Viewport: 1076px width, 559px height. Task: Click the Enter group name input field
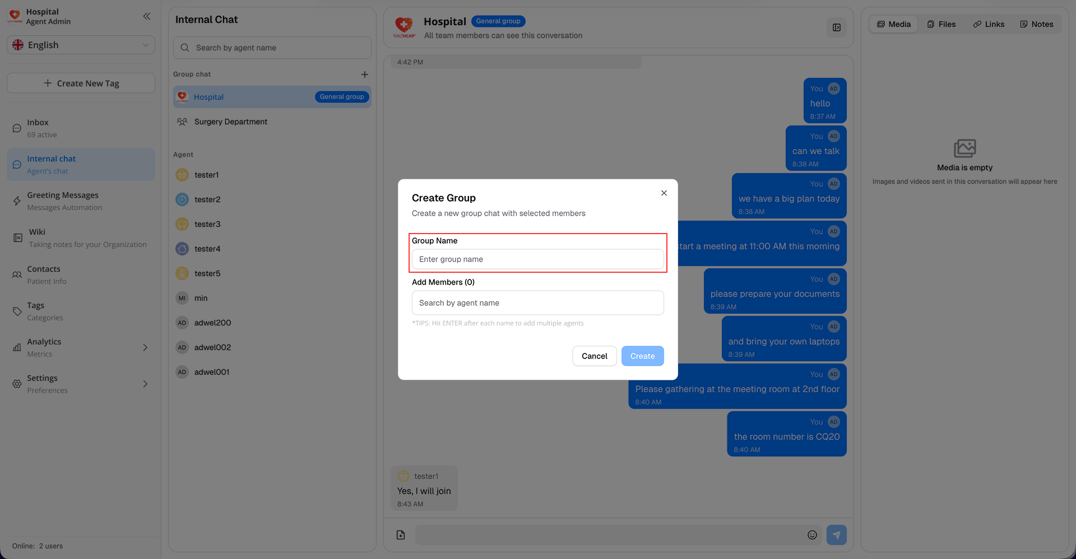pyautogui.click(x=537, y=259)
